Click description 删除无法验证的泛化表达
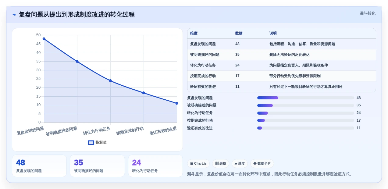388x189 pixels. click(x=290, y=55)
